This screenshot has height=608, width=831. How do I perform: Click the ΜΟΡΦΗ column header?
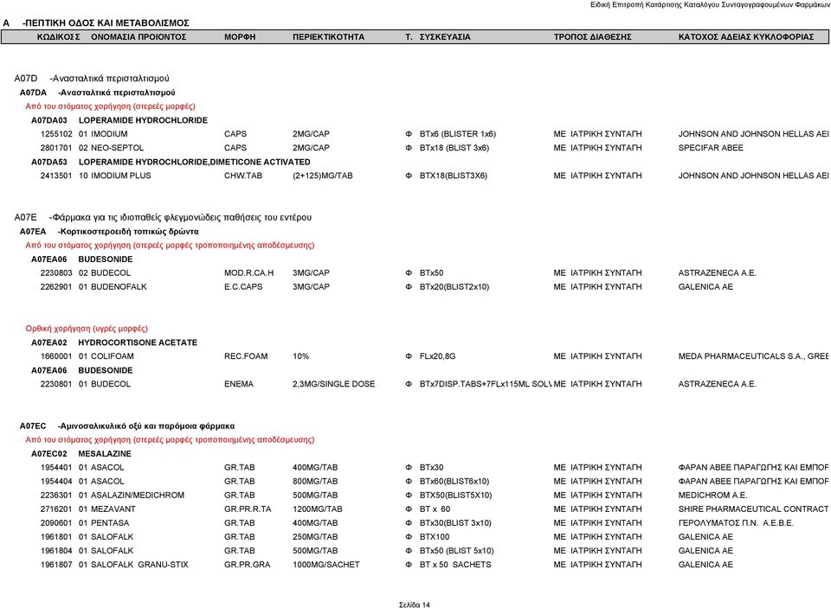(x=240, y=37)
